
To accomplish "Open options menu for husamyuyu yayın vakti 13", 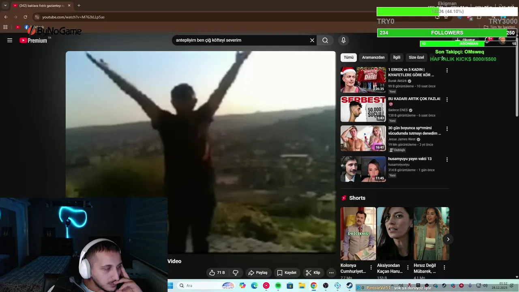I will (x=447, y=159).
